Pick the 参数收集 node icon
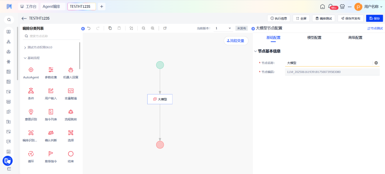This screenshot has width=385, height=174. tap(51, 70)
